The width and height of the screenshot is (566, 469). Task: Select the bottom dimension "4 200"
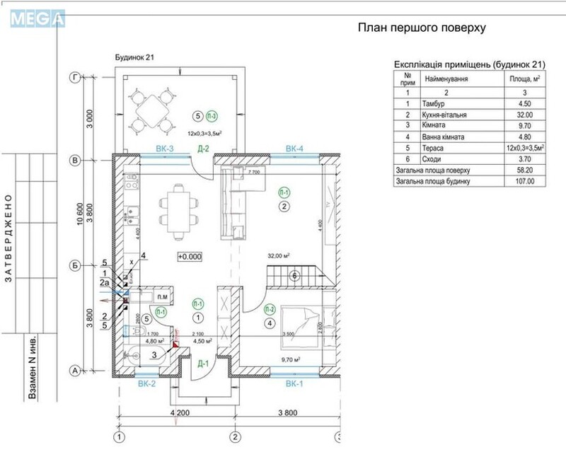coord(180,412)
